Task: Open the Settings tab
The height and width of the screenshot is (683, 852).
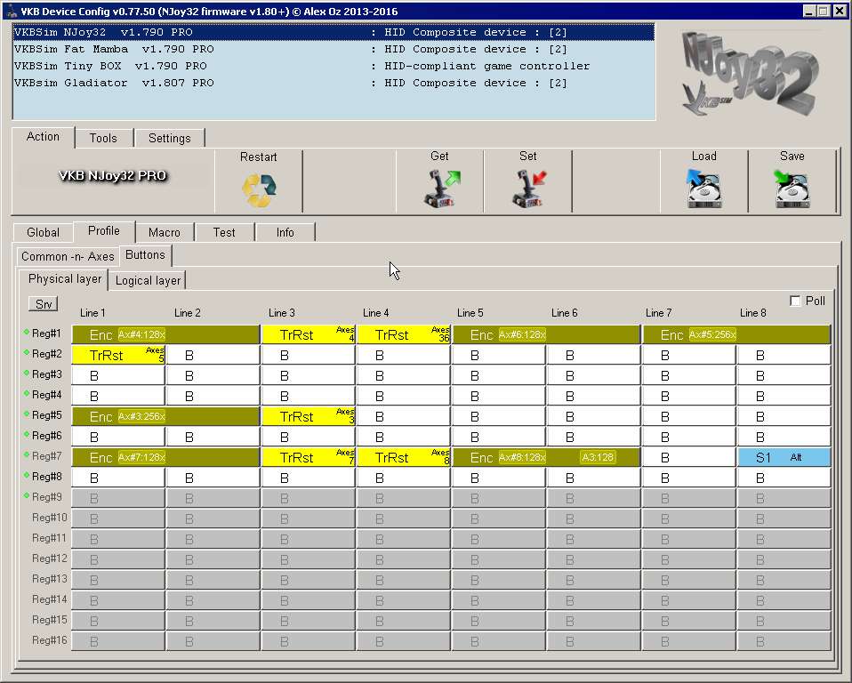Action: [x=170, y=138]
